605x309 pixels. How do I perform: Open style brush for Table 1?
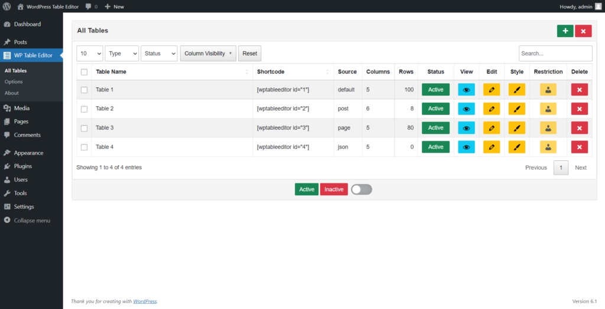click(517, 90)
